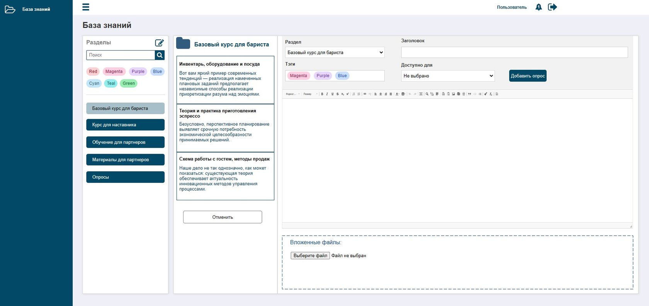Image resolution: width=649 pixels, height=306 pixels.
Task: Click the outdent (decrease indent) icon
Action: [x=475, y=94]
